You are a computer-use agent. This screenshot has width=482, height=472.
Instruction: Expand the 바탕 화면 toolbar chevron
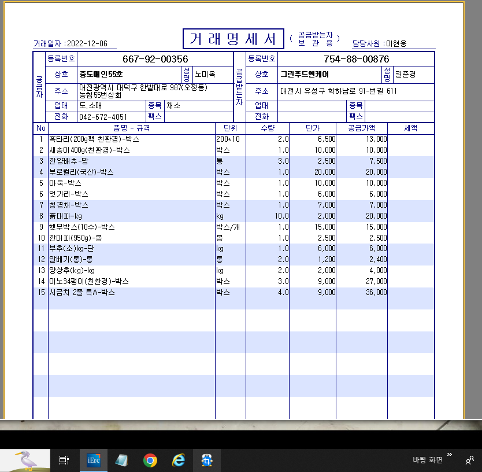[450, 455]
